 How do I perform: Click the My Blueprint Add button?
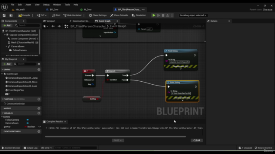point(7,64)
